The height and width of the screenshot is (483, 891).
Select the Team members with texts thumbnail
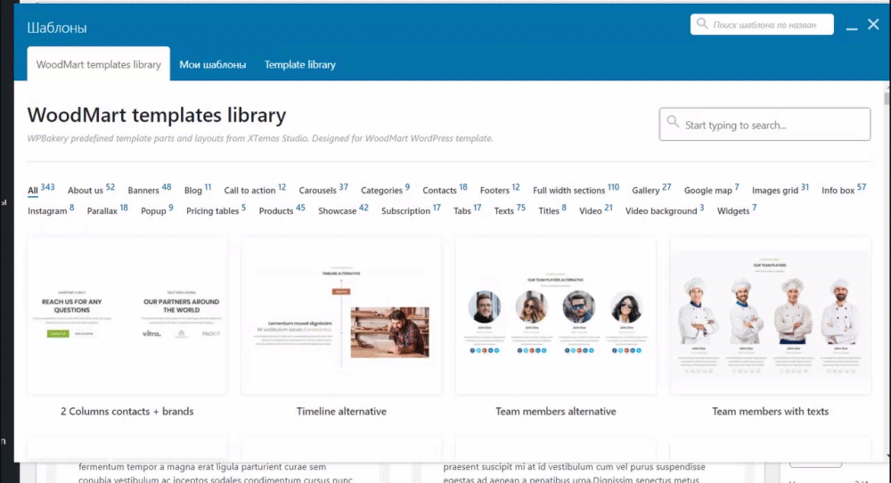point(770,316)
